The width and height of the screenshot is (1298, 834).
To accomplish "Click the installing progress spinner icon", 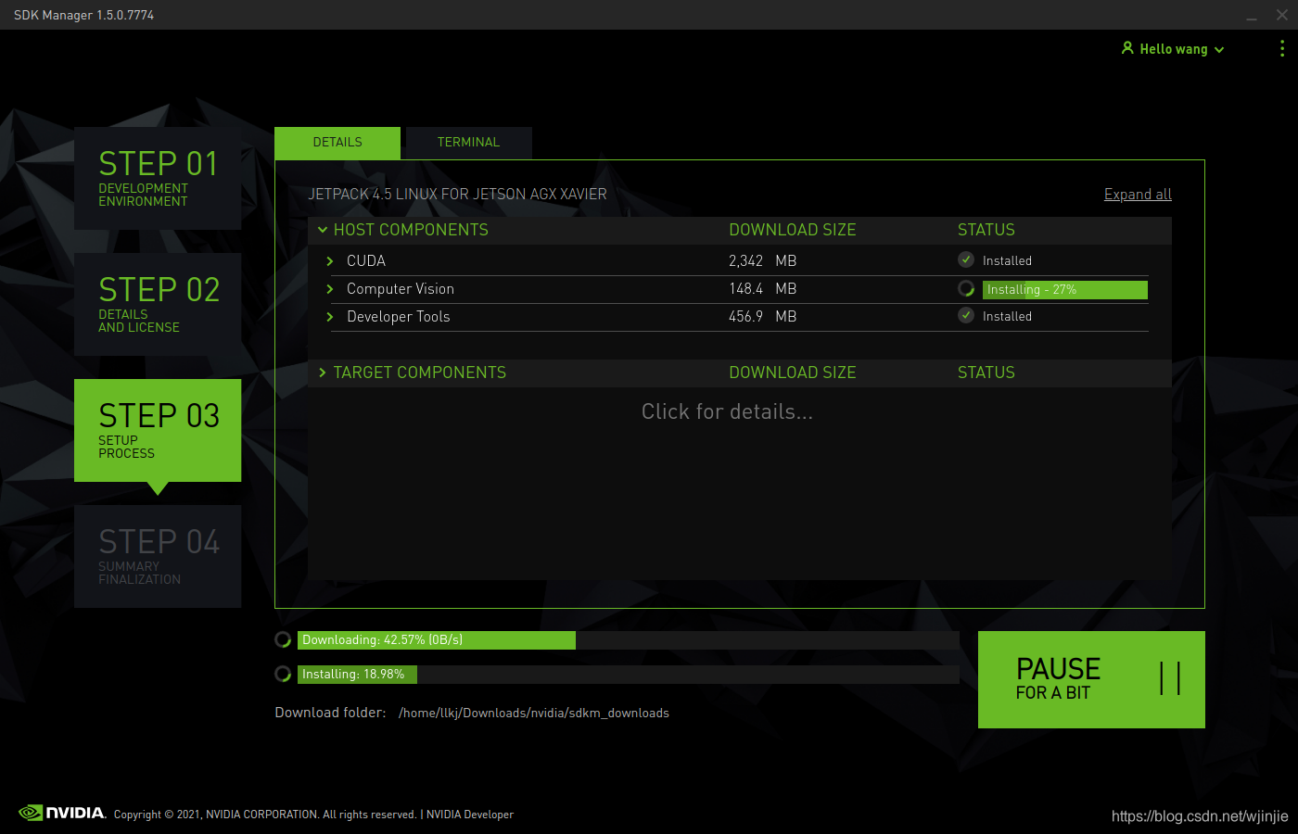I will pos(283,674).
